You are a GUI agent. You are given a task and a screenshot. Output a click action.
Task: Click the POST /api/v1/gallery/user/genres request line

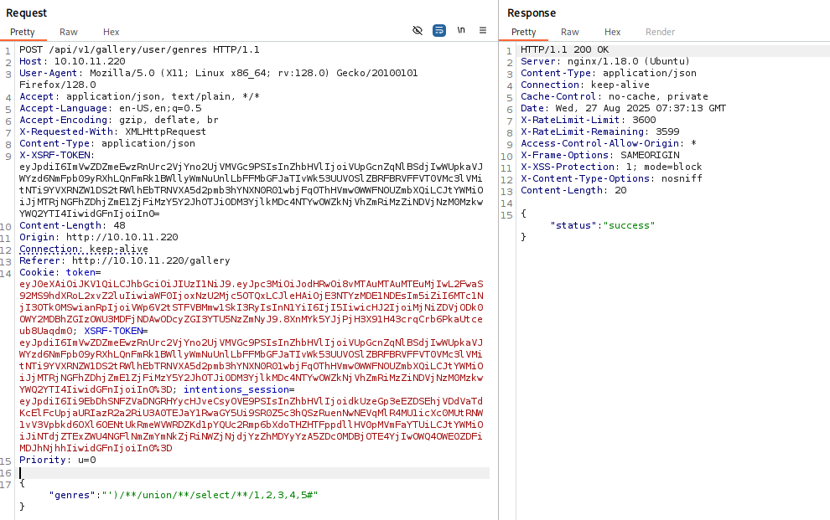point(140,49)
